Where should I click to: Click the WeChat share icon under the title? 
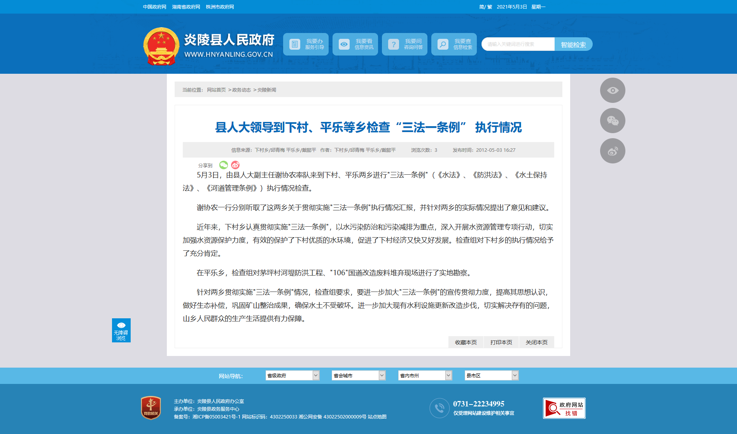[x=223, y=165]
